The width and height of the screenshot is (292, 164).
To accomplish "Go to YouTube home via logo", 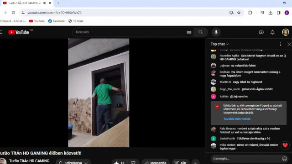I will (x=19, y=32).
